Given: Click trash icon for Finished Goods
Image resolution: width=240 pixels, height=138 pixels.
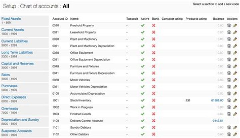Looking at the screenshot, I should point(229,114).
